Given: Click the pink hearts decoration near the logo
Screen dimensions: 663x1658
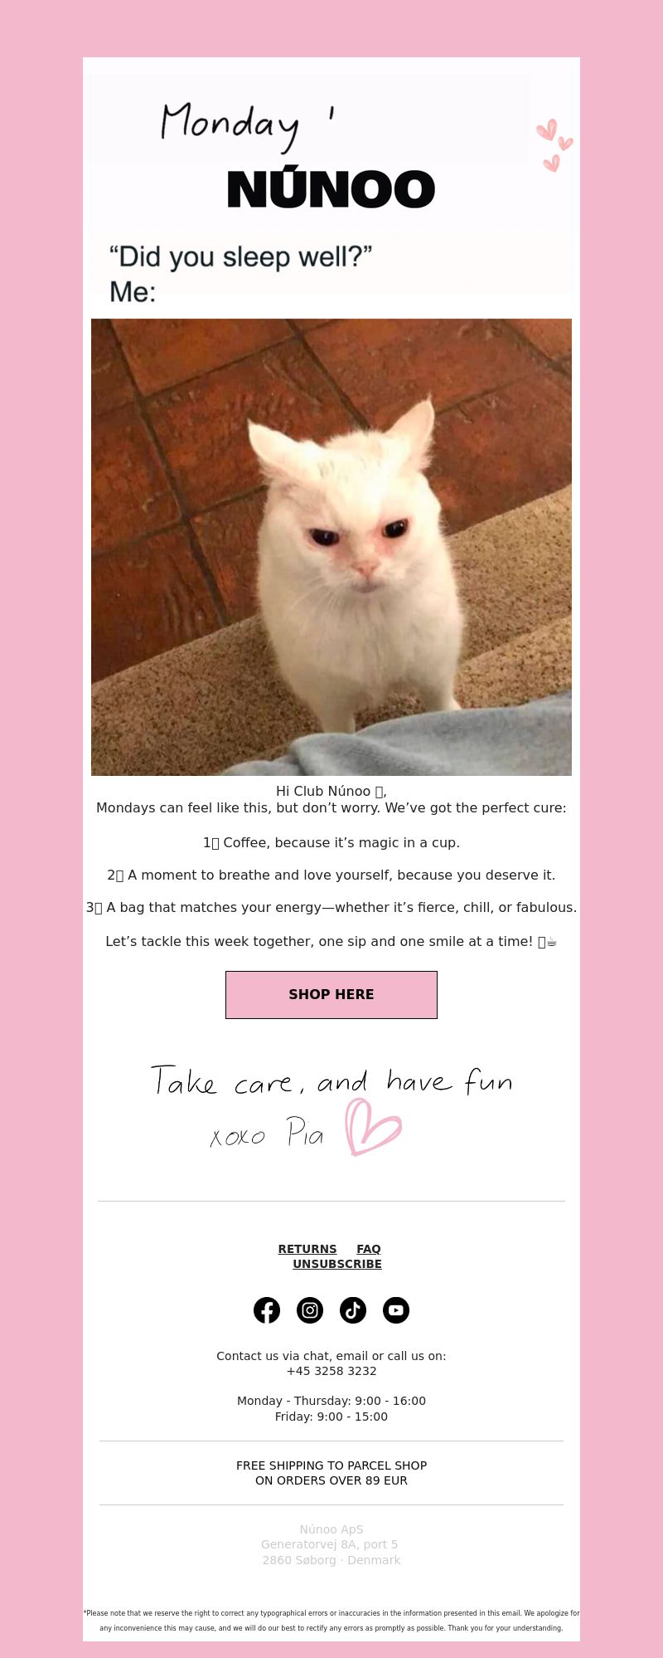Looking at the screenshot, I should coord(554,145).
